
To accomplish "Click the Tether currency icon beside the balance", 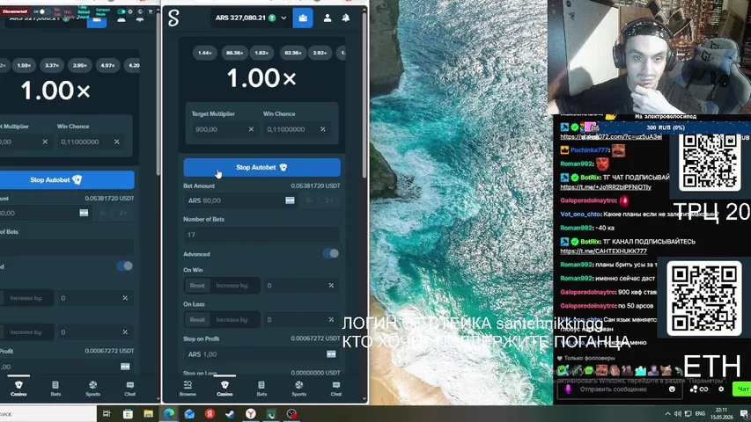I will point(272,18).
